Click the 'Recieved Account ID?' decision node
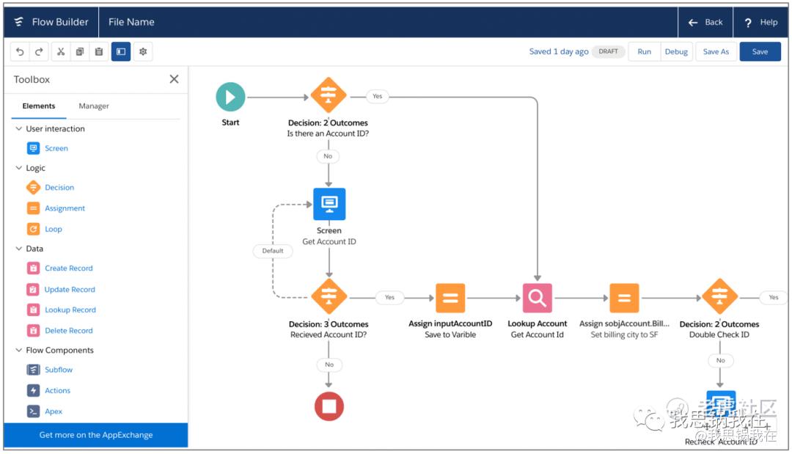This screenshot has height=454, width=792. point(329,297)
